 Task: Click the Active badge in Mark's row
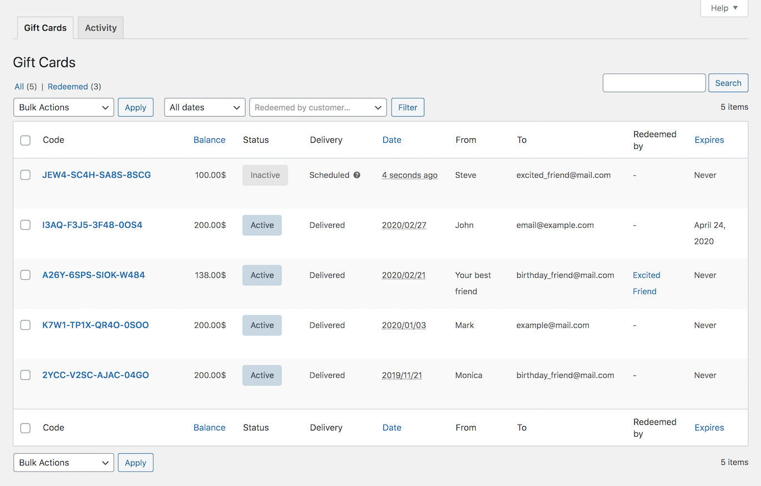point(262,325)
